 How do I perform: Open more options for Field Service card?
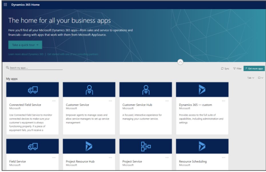coord(54,158)
